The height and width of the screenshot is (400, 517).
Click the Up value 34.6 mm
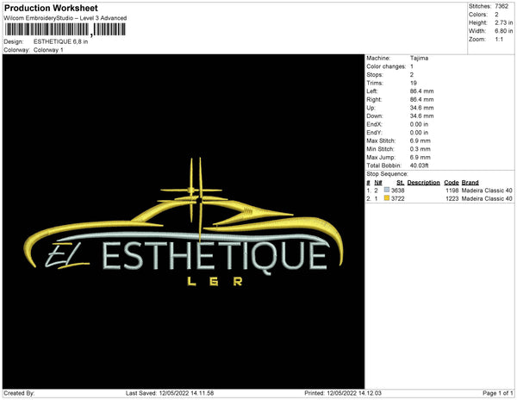click(421, 108)
